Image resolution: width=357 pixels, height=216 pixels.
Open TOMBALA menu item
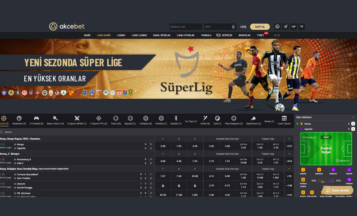(206, 35)
